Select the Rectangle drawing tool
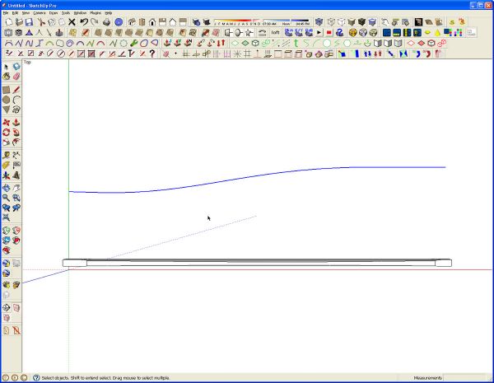Viewport: 494px width, 383px height. coord(7,90)
